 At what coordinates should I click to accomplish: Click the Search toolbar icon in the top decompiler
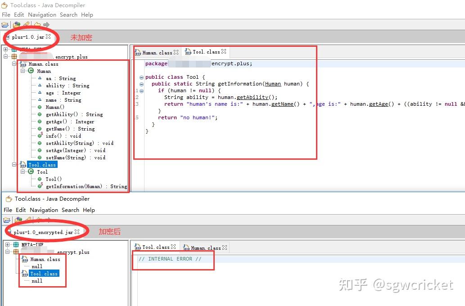pos(26,24)
